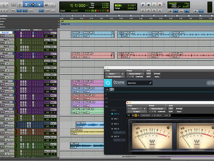The height and width of the screenshot is (161, 214).
Task: Open Ozone factory default preset dropdown
Action: click(x=135, y=74)
